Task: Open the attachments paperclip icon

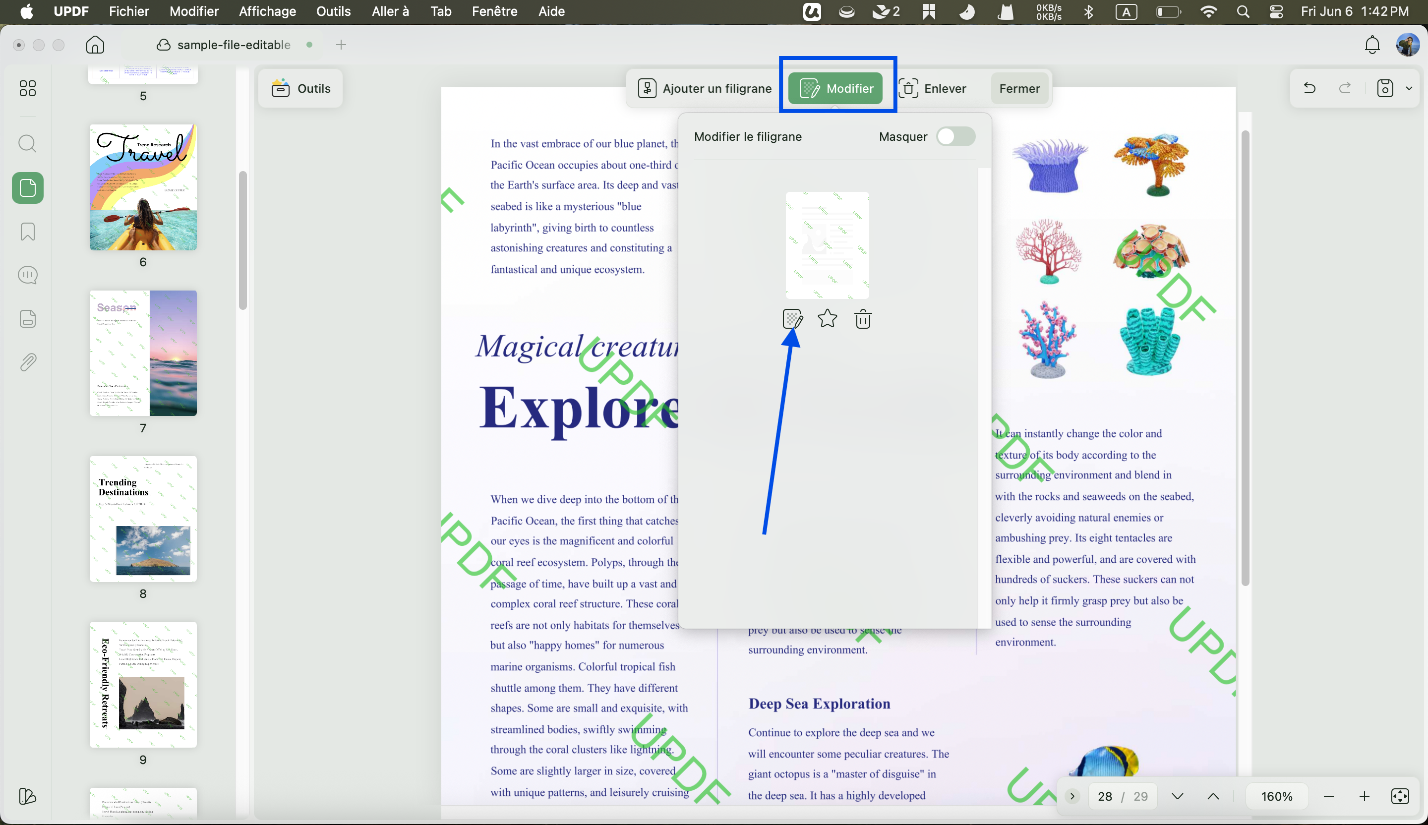Action: coord(27,362)
